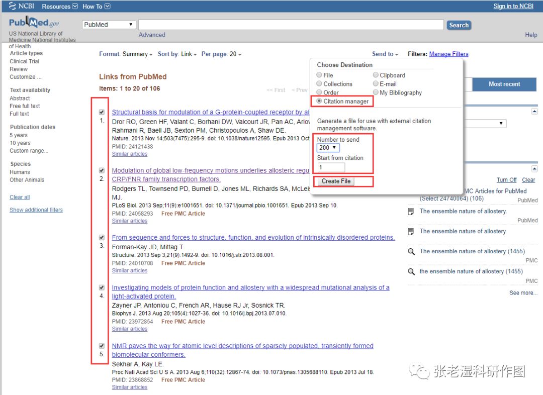Filter species to Humans
Viewport: 543px width, 395px height.
click(x=20, y=172)
